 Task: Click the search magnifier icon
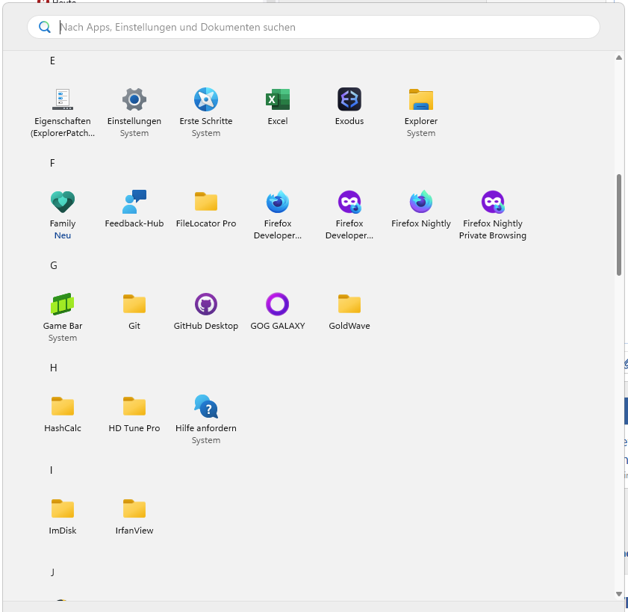click(x=45, y=27)
